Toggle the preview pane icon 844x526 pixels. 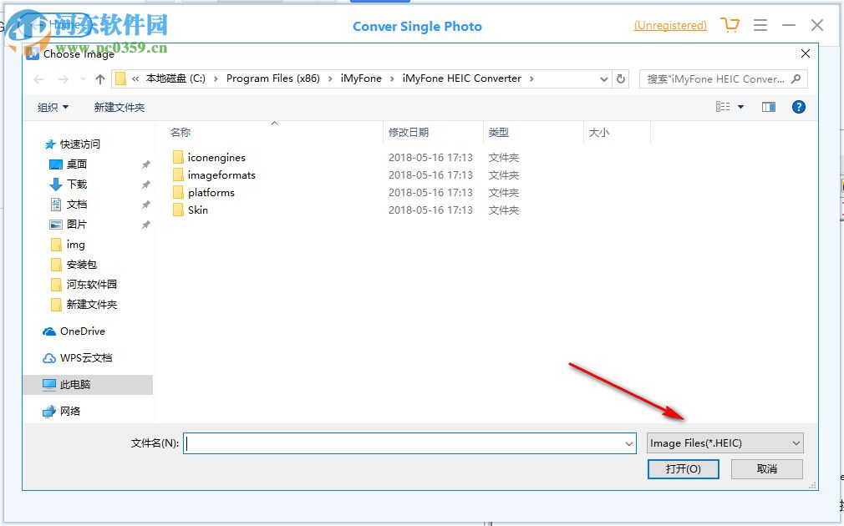coord(768,107)
